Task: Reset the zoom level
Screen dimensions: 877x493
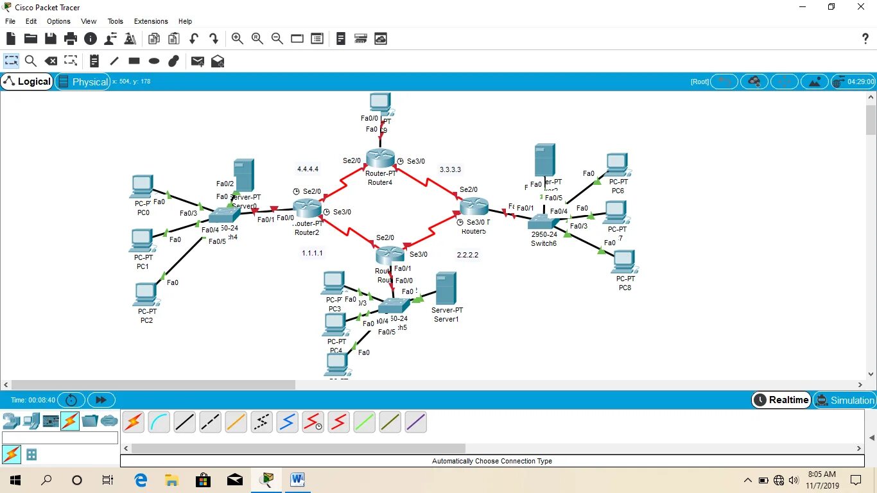Action: (257, 39)
